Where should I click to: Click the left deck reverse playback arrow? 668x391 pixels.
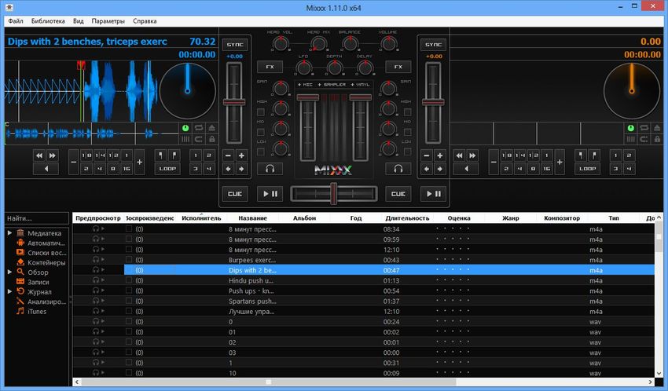click(46, 169)
